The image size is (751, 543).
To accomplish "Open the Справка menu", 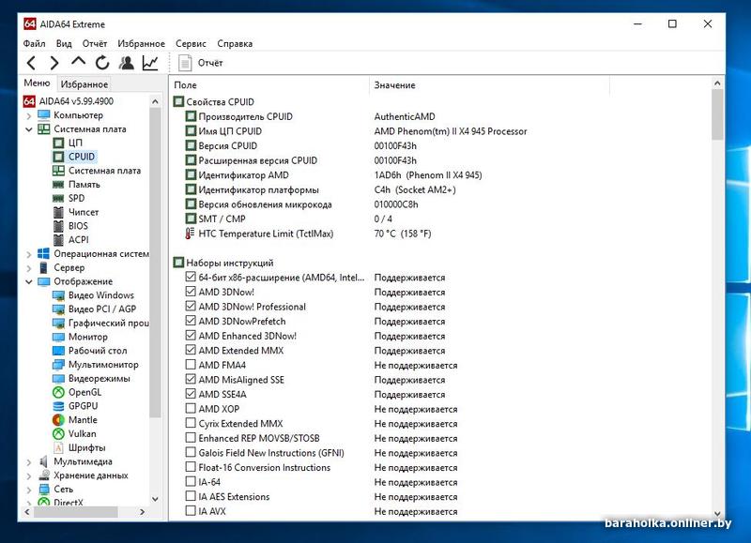I will pos(235,43).
